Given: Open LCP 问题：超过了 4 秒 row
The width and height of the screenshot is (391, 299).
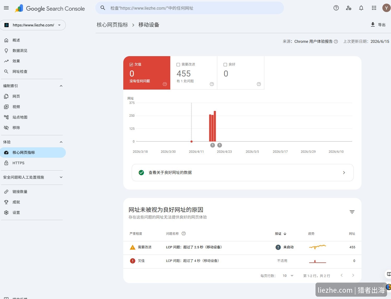Looking at the screenshot, I should tap(242, 261).
